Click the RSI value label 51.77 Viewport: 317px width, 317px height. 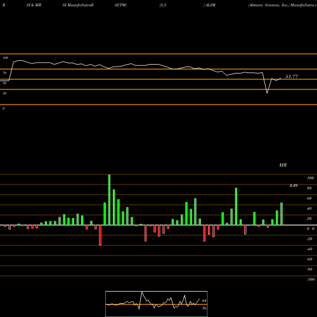[x=292, y=77]
